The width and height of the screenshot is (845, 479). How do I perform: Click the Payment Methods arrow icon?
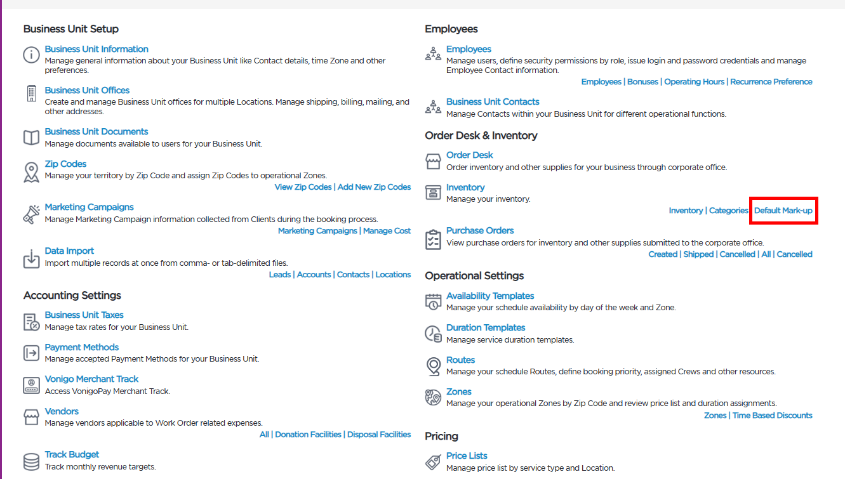click(31, 353)
